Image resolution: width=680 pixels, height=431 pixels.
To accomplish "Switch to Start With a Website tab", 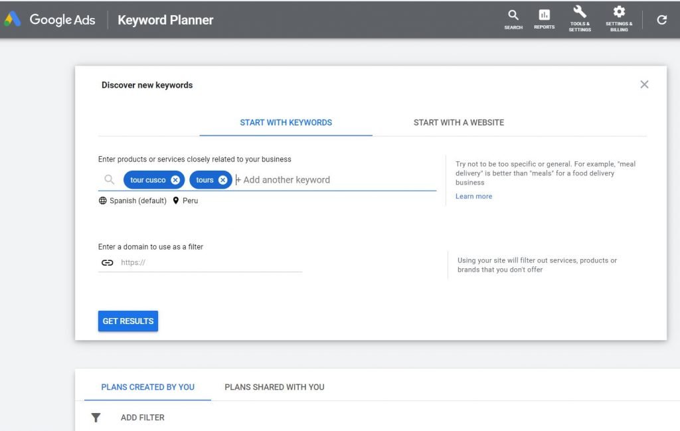I will click(x=458, y=123).
